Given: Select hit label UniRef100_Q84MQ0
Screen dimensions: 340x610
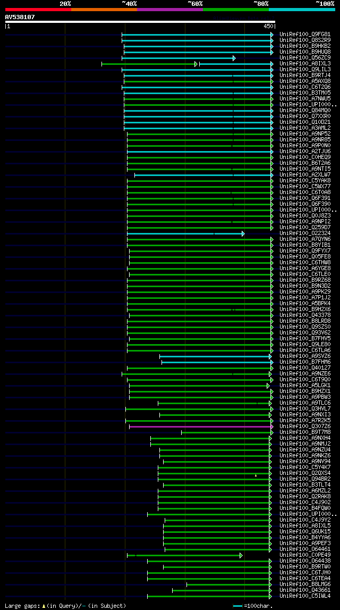Looking at the screenshot, I should point(305,111).
